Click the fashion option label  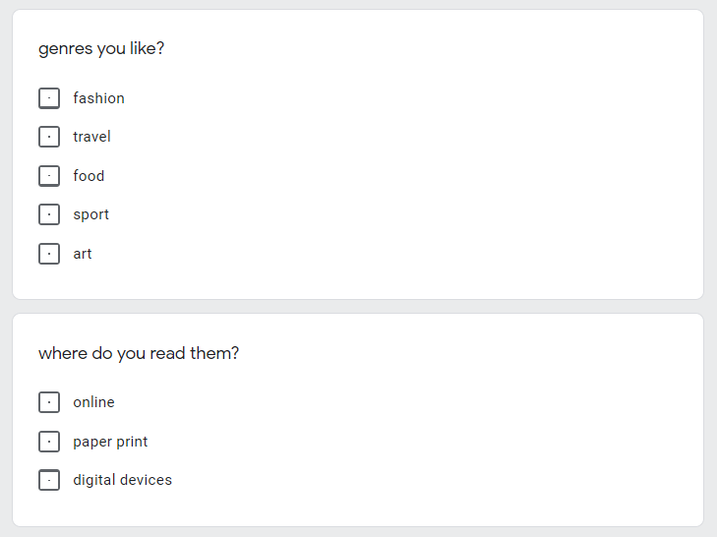click(x=98, y=98)
